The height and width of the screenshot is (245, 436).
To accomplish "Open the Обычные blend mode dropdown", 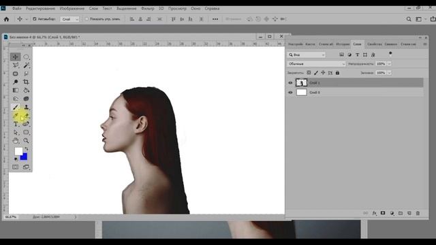I will [316, 64].
